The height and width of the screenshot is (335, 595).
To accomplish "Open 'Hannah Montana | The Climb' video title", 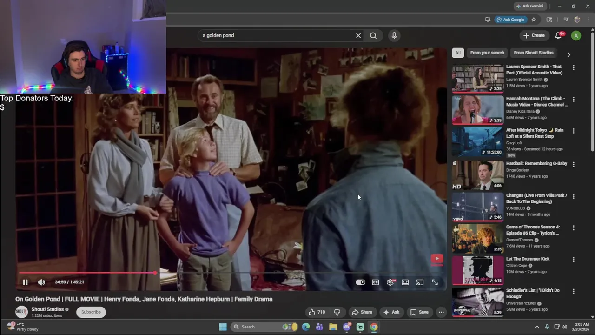I will tap(537, 101).
